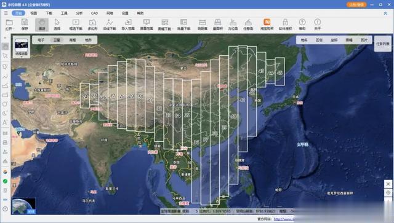Click the mini globe overview thumbnail

23,206
